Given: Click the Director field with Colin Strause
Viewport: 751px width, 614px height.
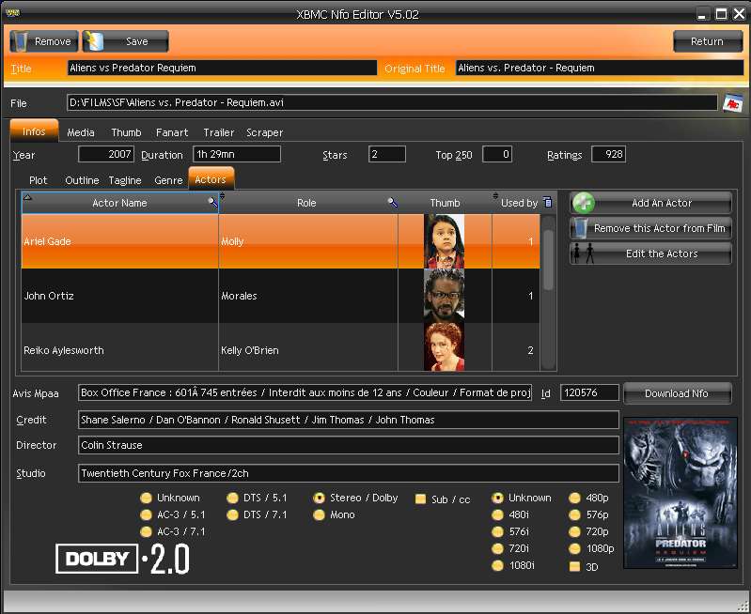Looking at the screenshot, I should click(x=348, y=445).
